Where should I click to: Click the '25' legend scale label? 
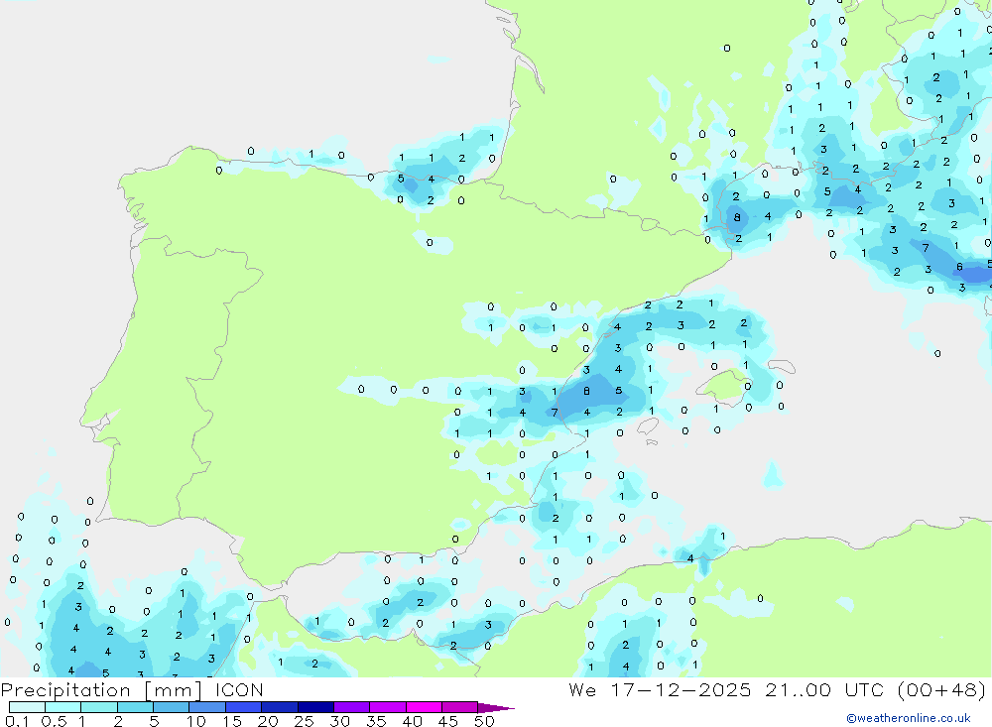(305, 721)
